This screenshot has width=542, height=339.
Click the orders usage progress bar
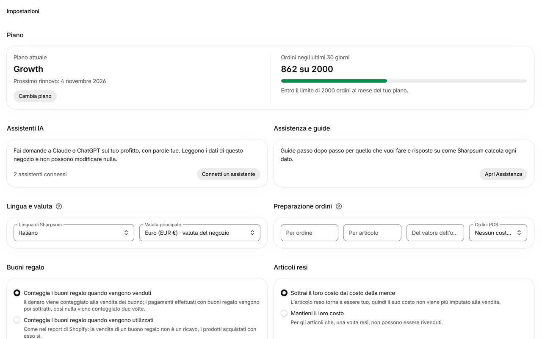404,81
